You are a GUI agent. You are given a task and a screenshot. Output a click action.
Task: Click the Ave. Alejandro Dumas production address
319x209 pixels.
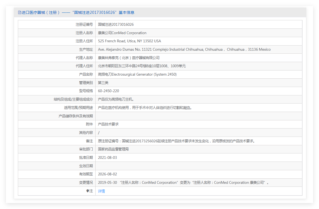[184, 50]
